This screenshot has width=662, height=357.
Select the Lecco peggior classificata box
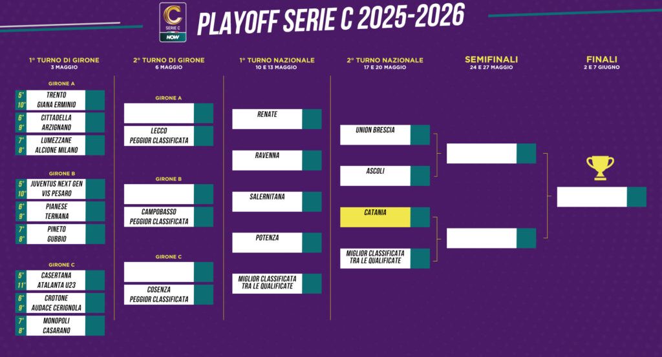click(x=160, y=136)
